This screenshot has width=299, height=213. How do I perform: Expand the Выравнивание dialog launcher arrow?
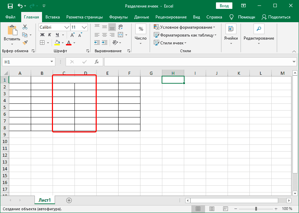(129, 51)
